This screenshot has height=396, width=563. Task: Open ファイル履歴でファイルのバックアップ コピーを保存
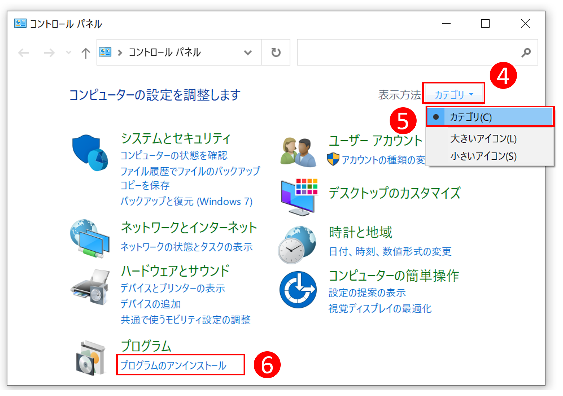point(190,178)
